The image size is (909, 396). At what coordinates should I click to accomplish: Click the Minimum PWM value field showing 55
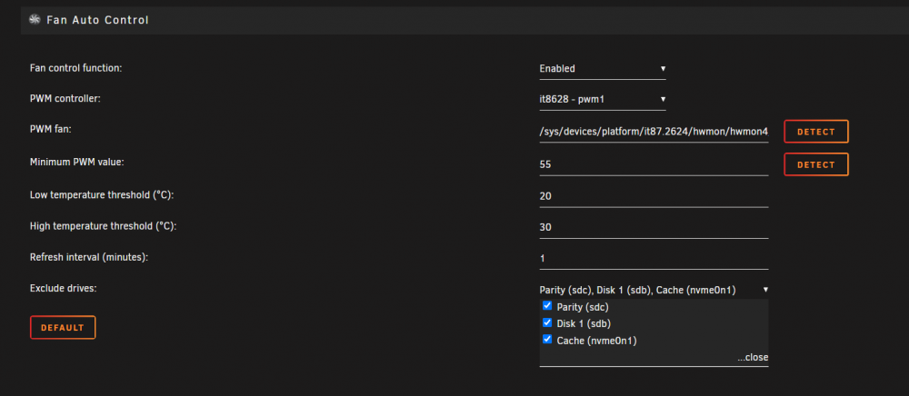pyautogui.click(x=654, y=164)
